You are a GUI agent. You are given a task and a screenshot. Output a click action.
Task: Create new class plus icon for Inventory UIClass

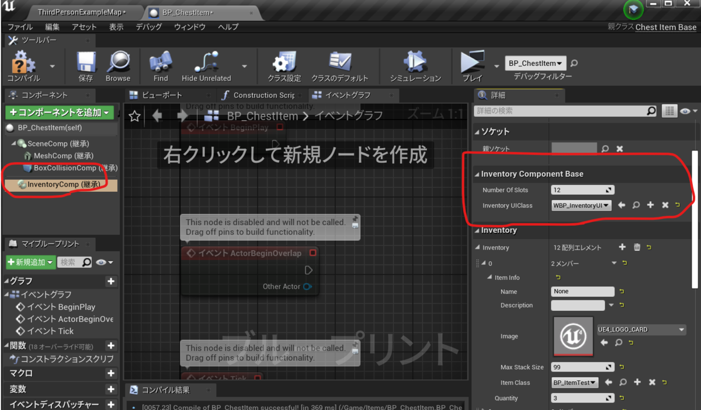pyautogui.click(x=650, y=205)
